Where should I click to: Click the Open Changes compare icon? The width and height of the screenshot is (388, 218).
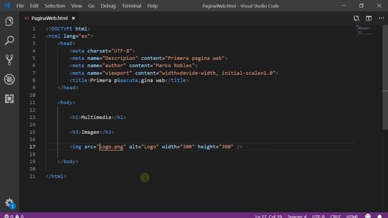click(356, 18)
